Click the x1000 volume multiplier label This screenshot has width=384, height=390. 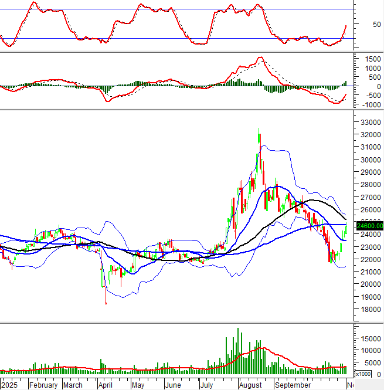pyautogui.click(x=363, y=374)
